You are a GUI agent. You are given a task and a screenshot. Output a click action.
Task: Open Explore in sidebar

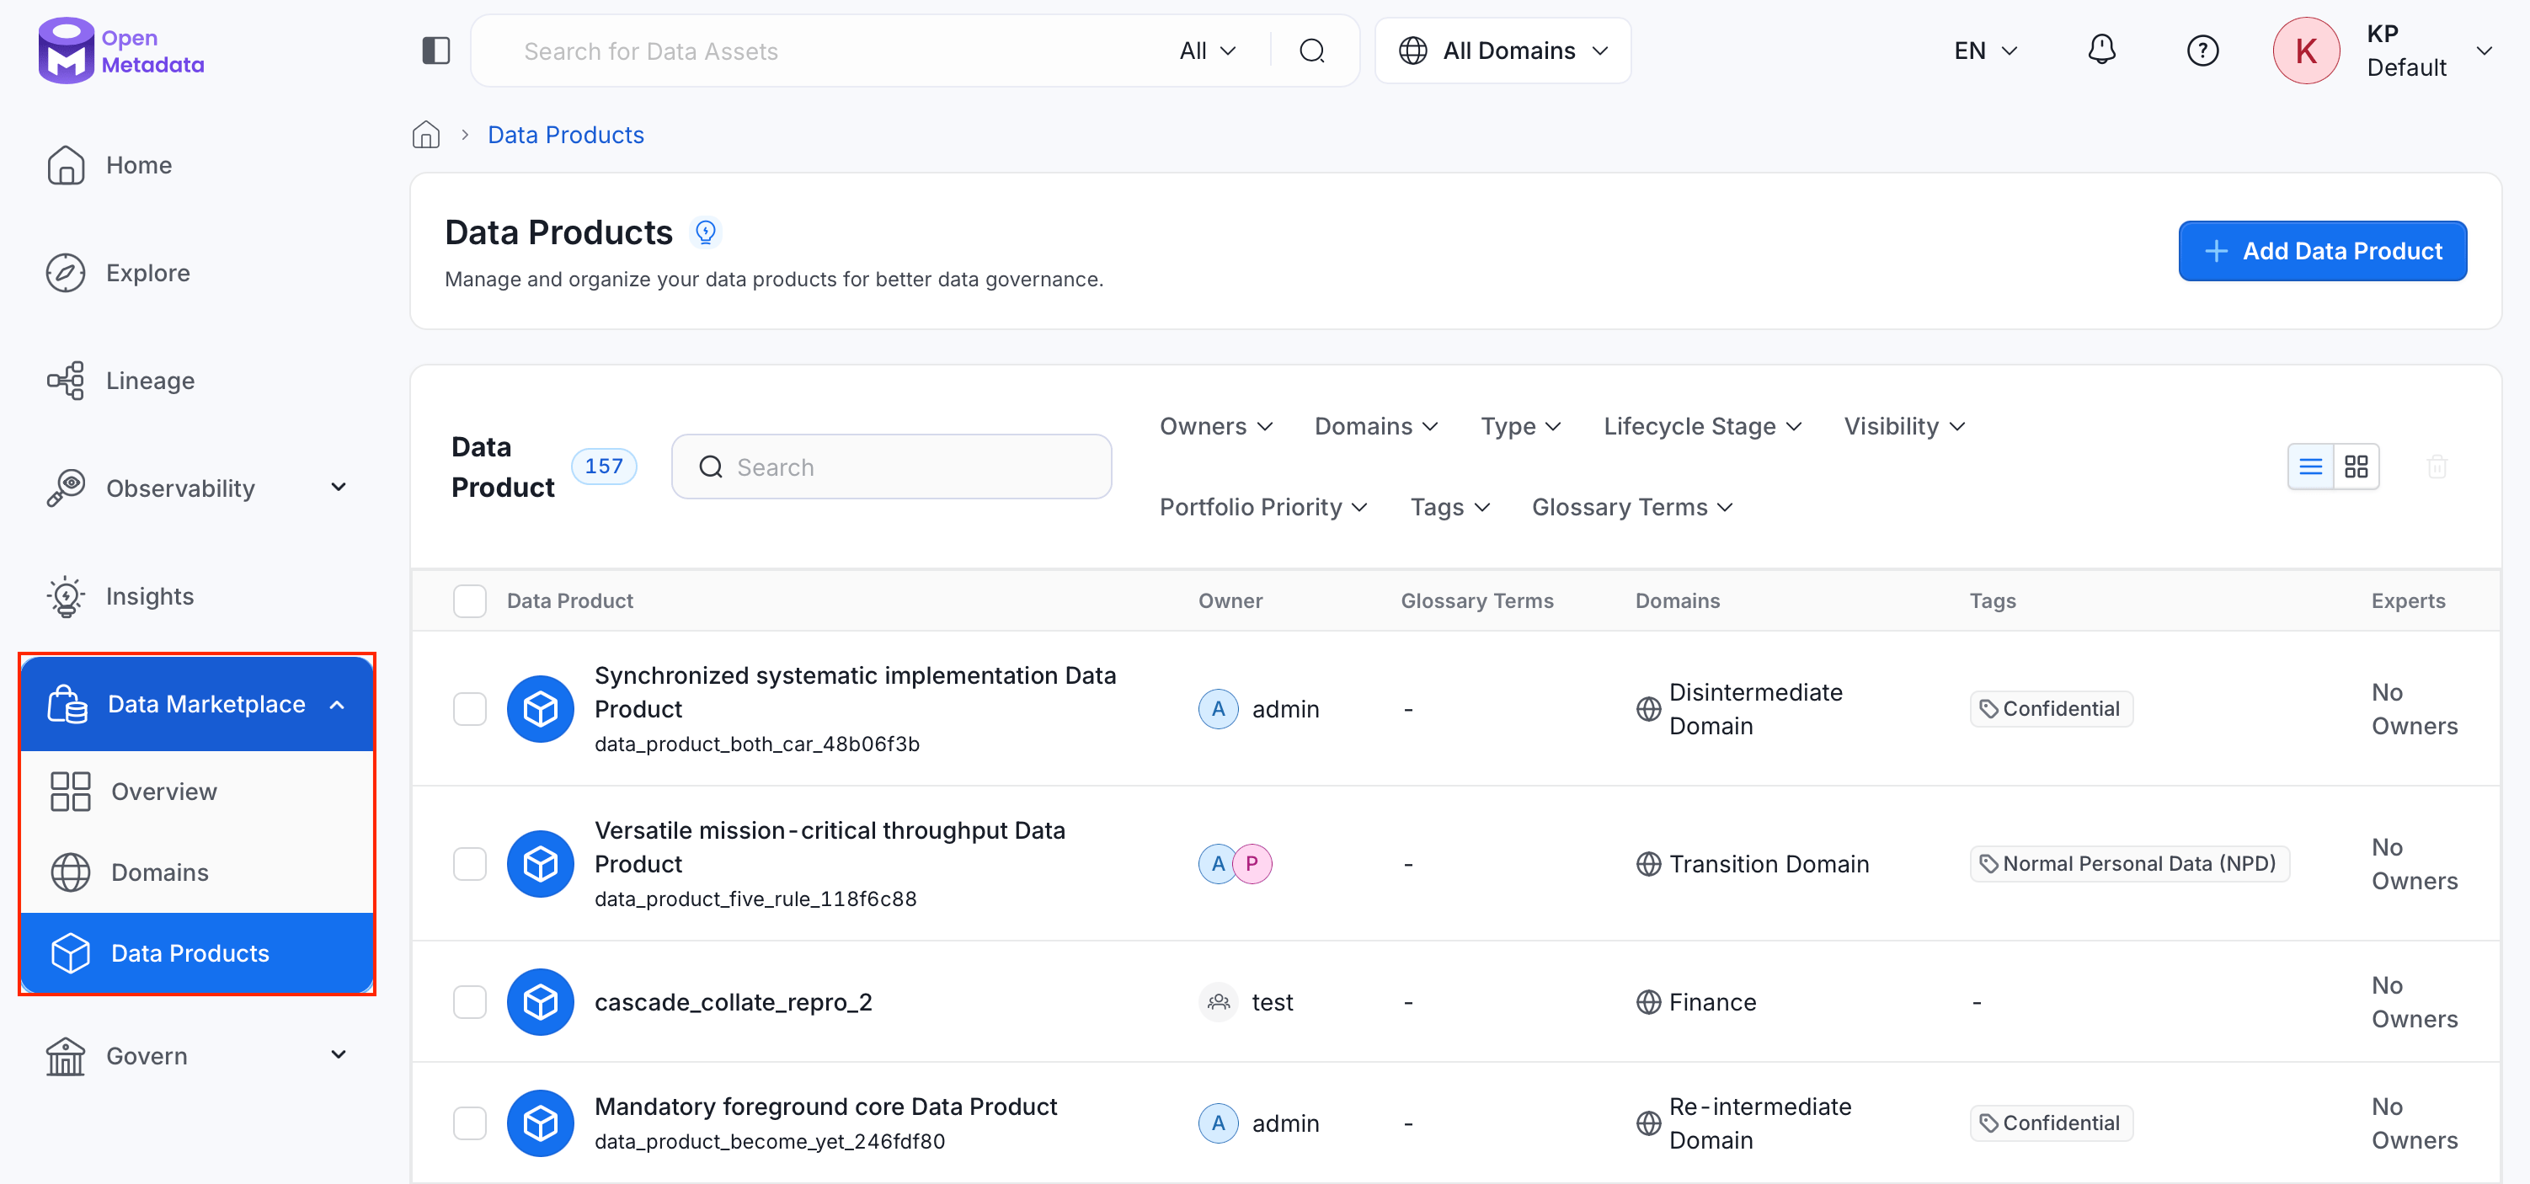point(196,273)
